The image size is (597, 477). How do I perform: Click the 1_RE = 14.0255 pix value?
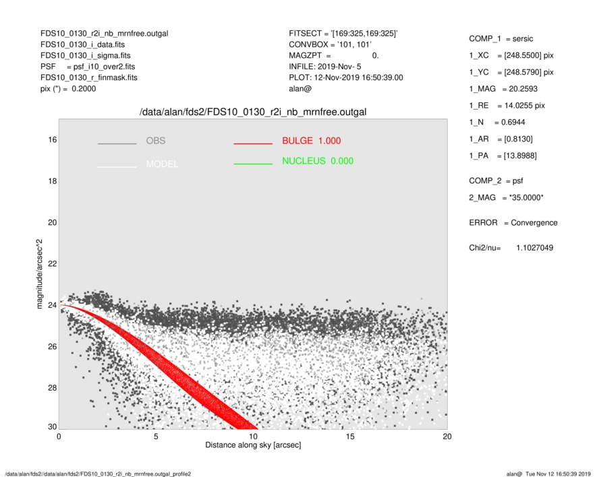(507, 106)
